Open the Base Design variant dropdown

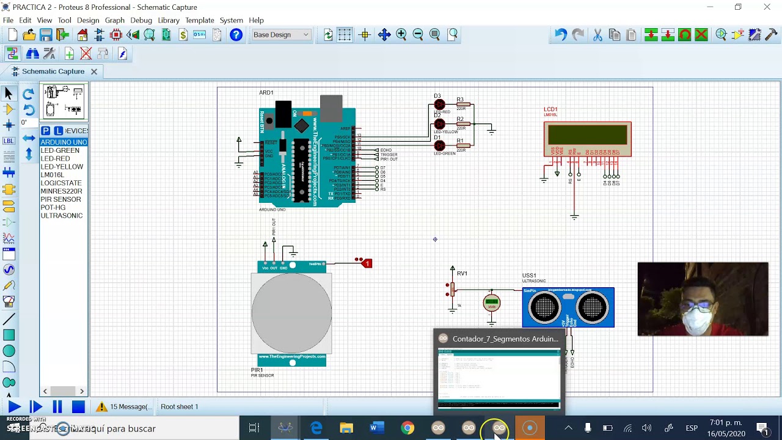282,35
